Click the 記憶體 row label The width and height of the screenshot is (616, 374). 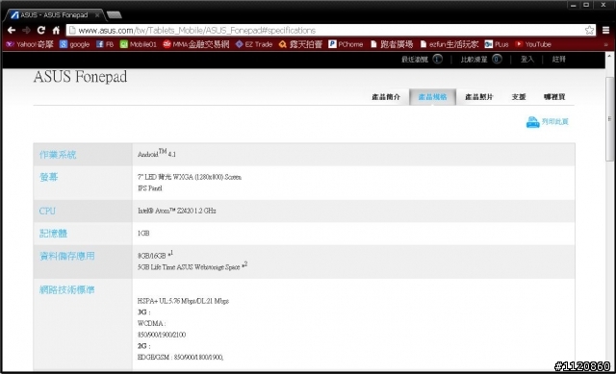point(54,234)
